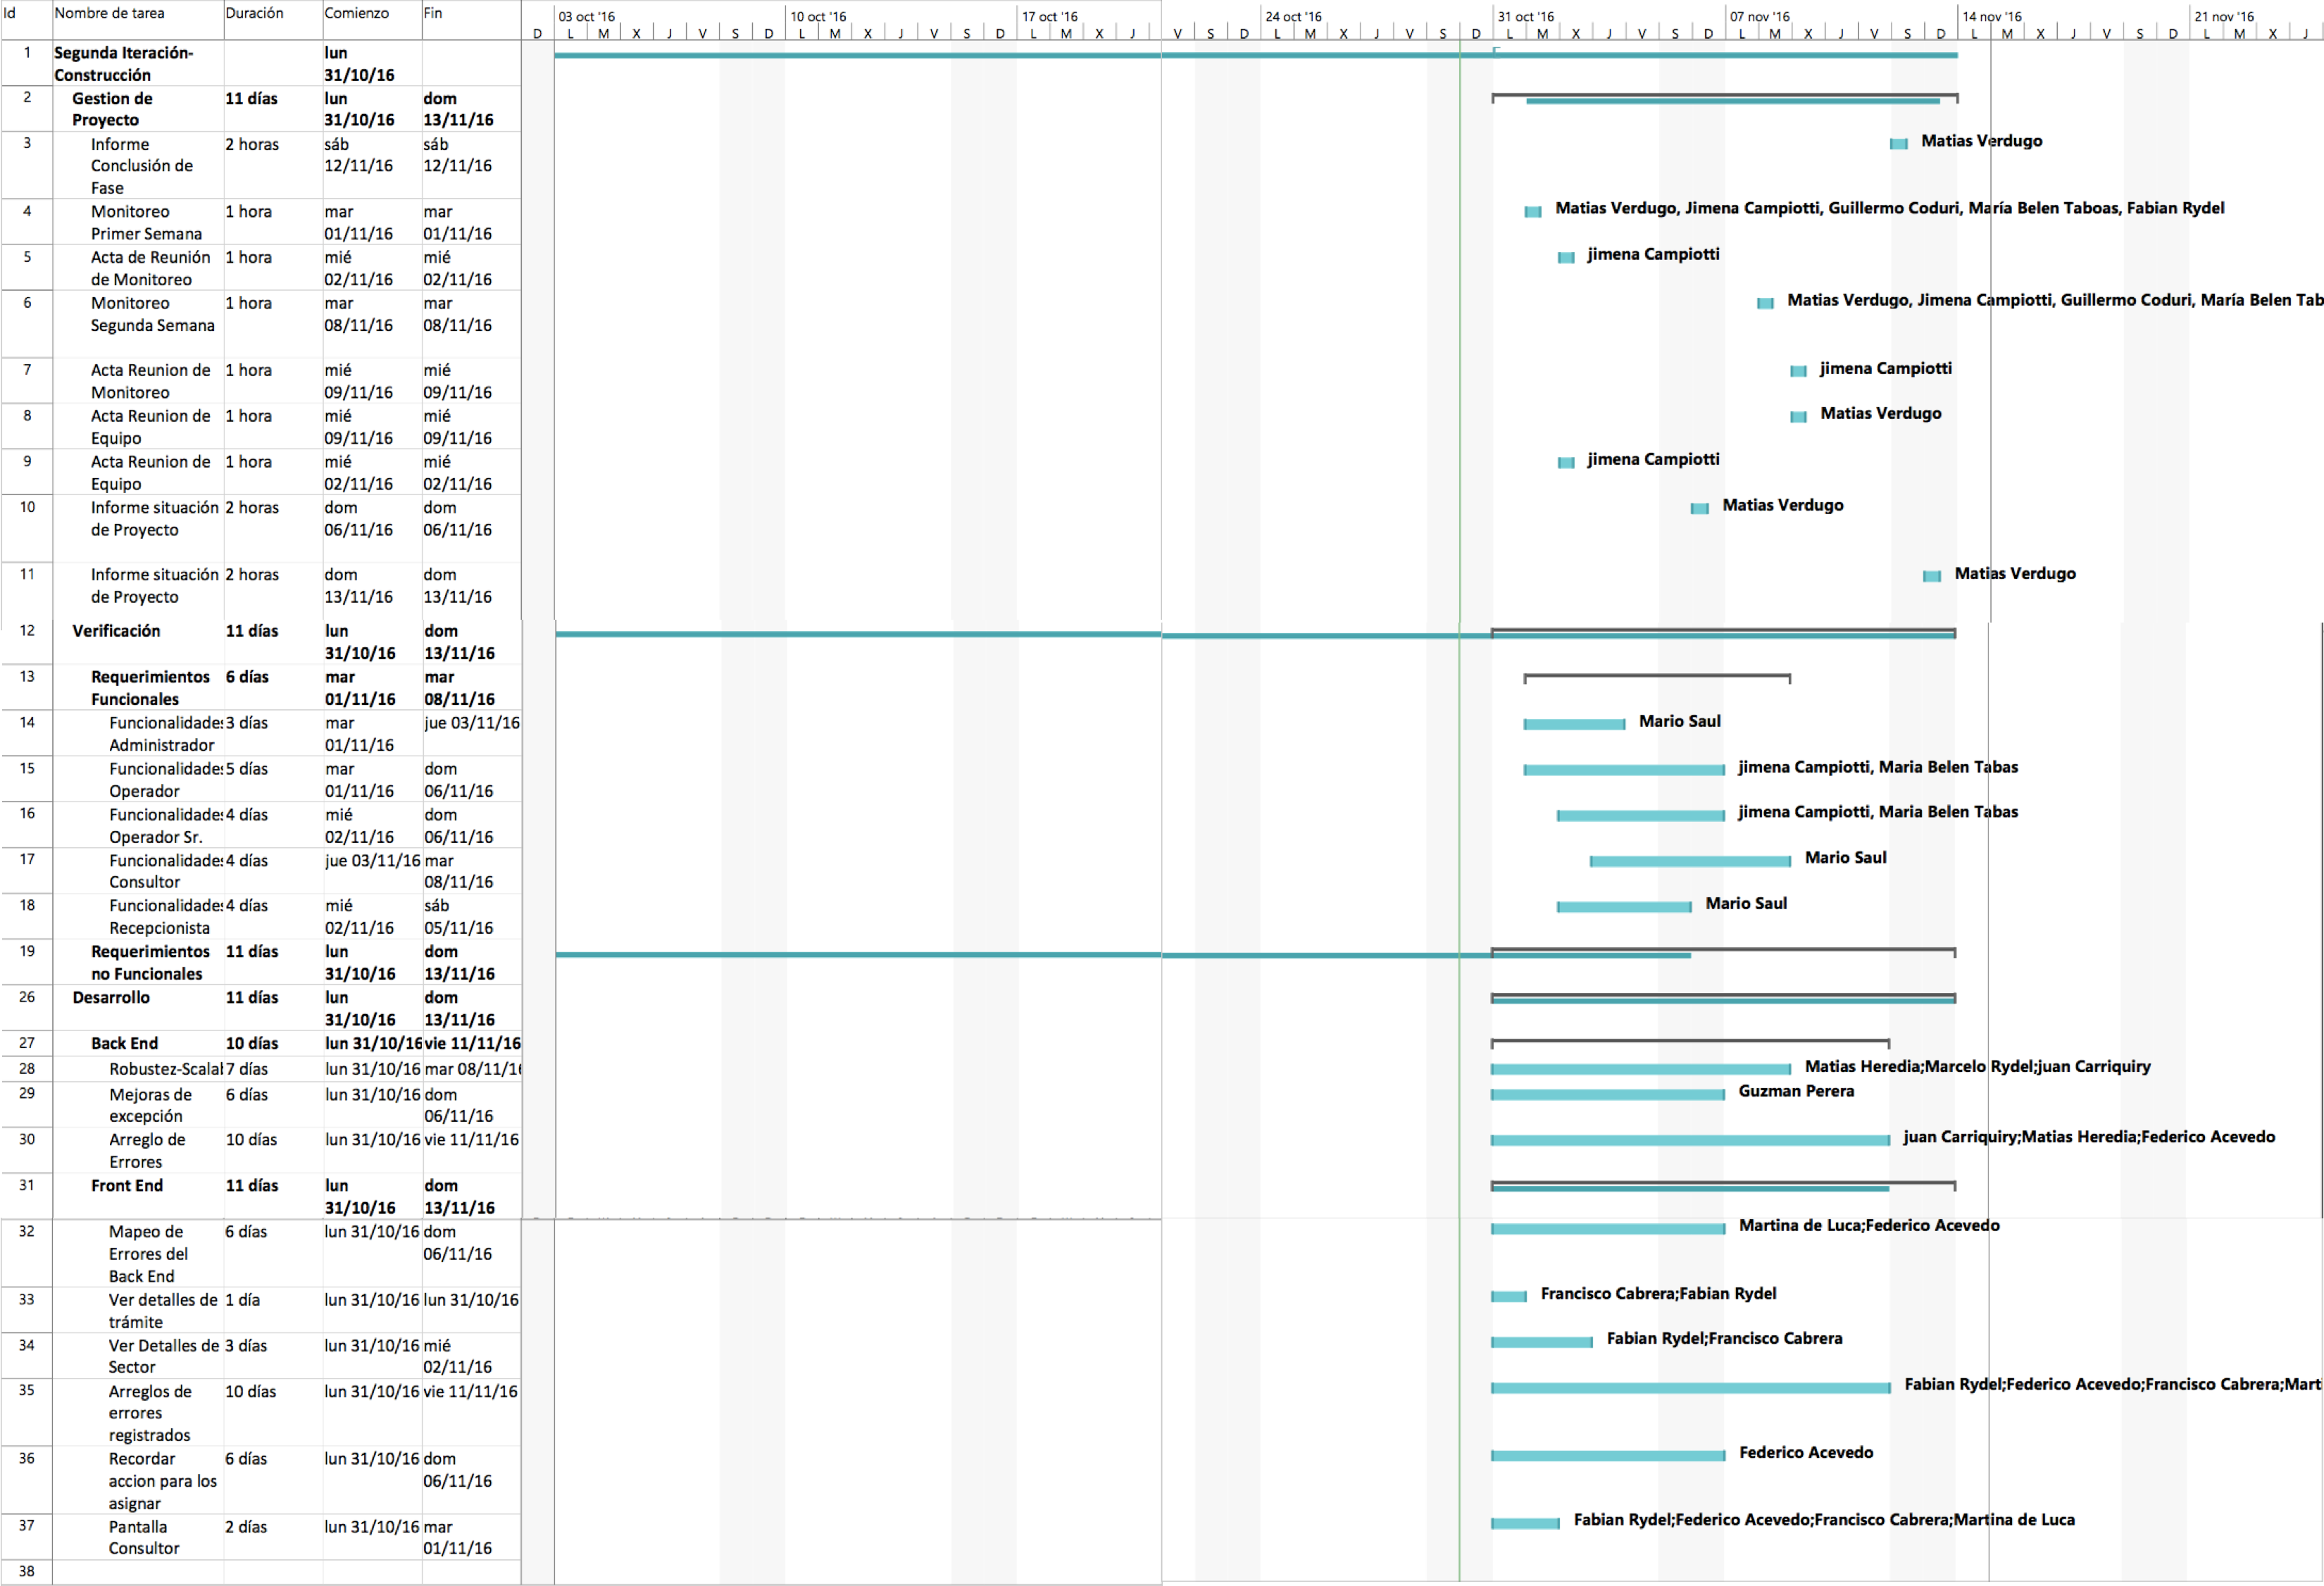This screenshot has width=2324, height=1586.
Task: Select the 'Verificación' summary task name
Action: pyautogui.click(x=116, y=631)
